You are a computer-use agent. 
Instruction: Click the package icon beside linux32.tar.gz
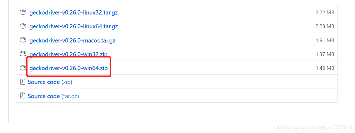[x=23, y=13]
